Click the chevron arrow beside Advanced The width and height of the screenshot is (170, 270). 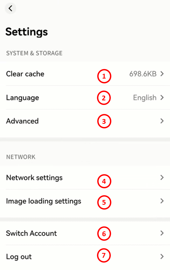[162, 121]
